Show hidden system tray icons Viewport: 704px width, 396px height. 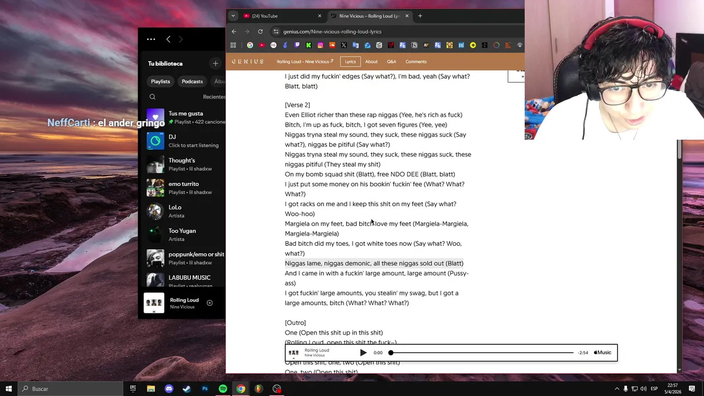(x=617, y=389)
